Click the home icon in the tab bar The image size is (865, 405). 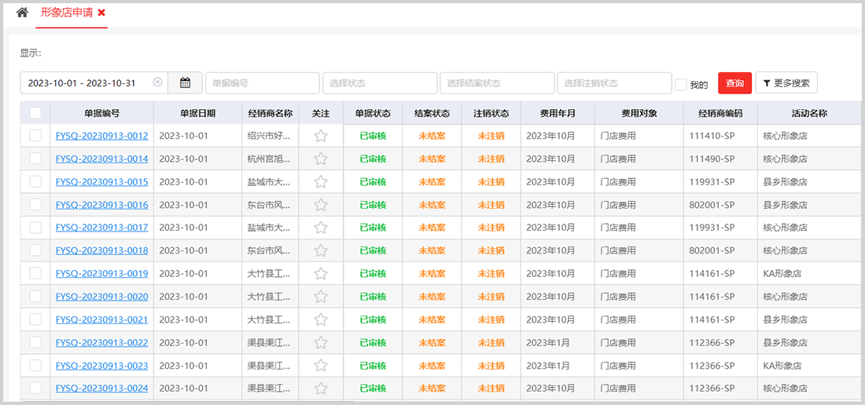(x=22, y=13)
